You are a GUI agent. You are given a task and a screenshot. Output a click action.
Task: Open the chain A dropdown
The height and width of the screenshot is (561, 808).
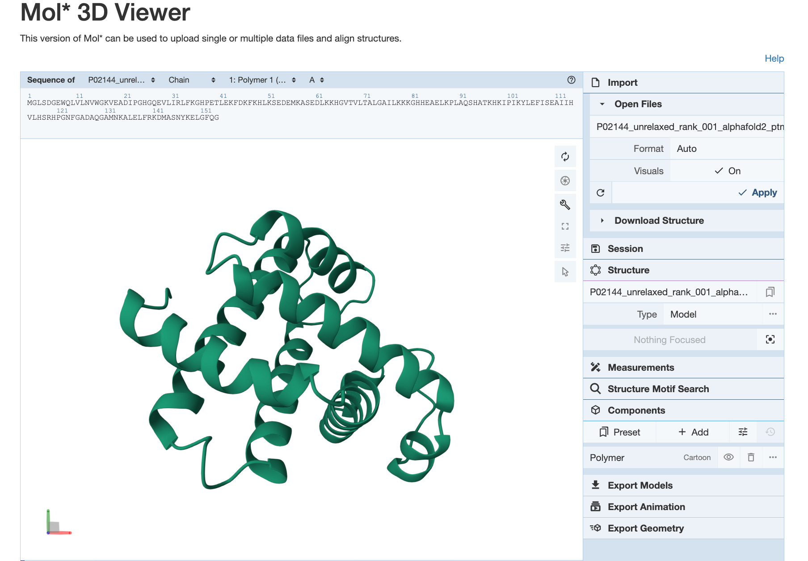[316, 80]
